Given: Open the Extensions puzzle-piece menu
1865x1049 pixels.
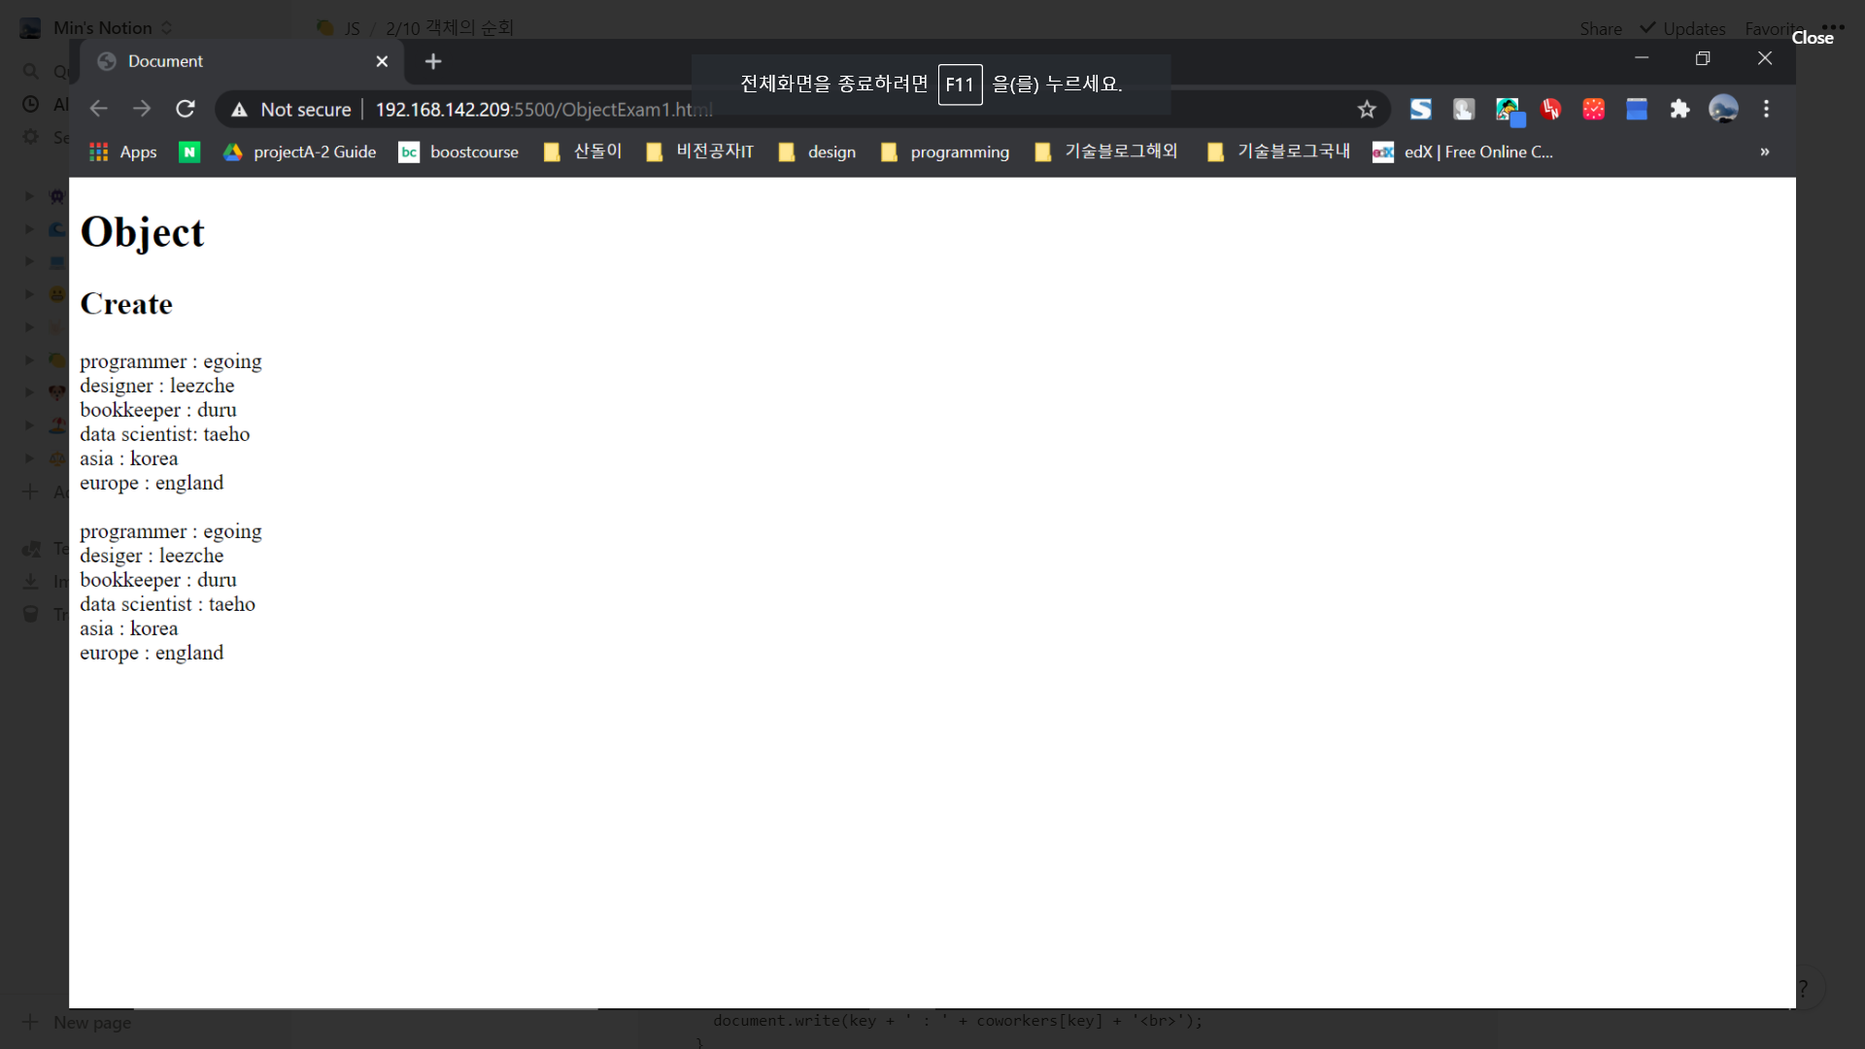Looking at the screenshot, I should (x=1679, y=110).
